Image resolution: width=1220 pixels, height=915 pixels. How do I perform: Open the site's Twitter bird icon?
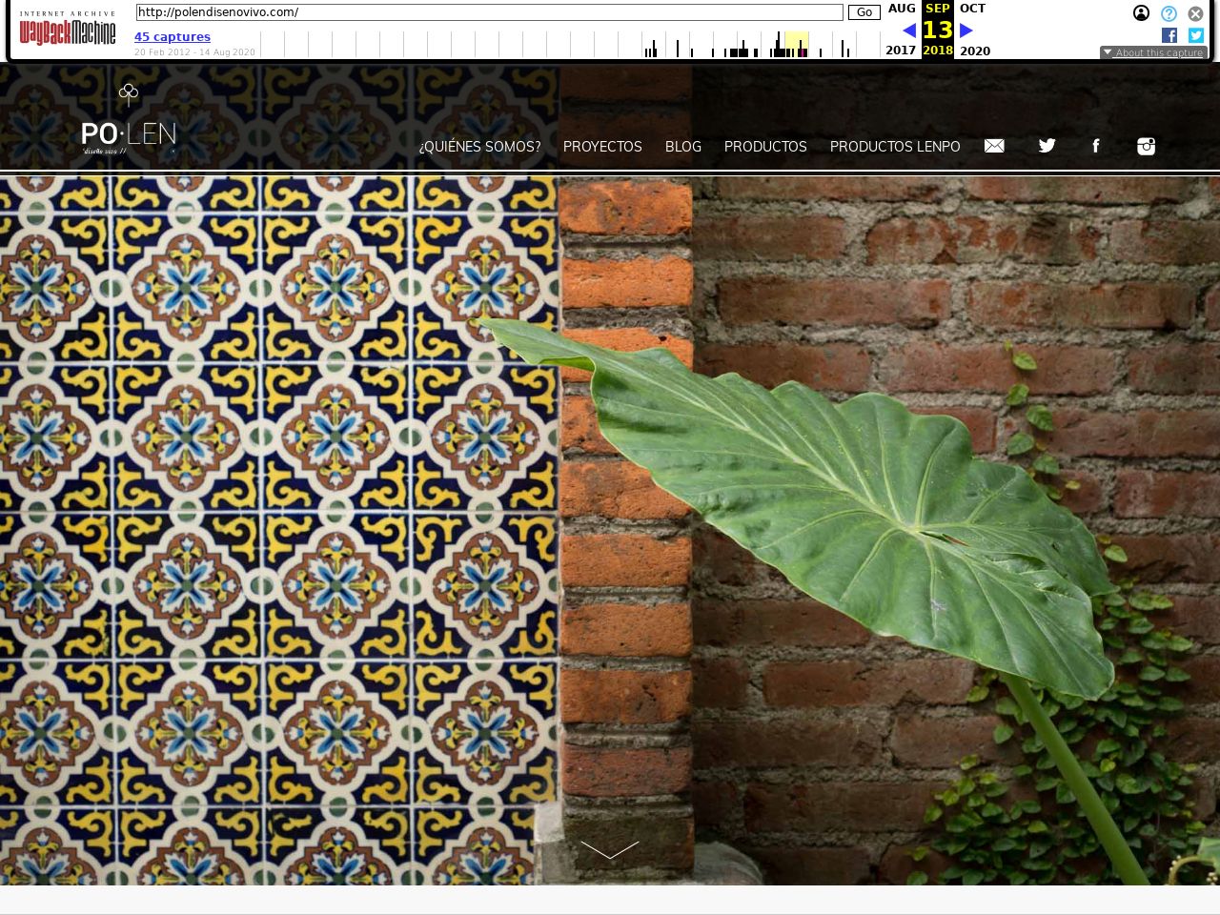point(1047,146)
